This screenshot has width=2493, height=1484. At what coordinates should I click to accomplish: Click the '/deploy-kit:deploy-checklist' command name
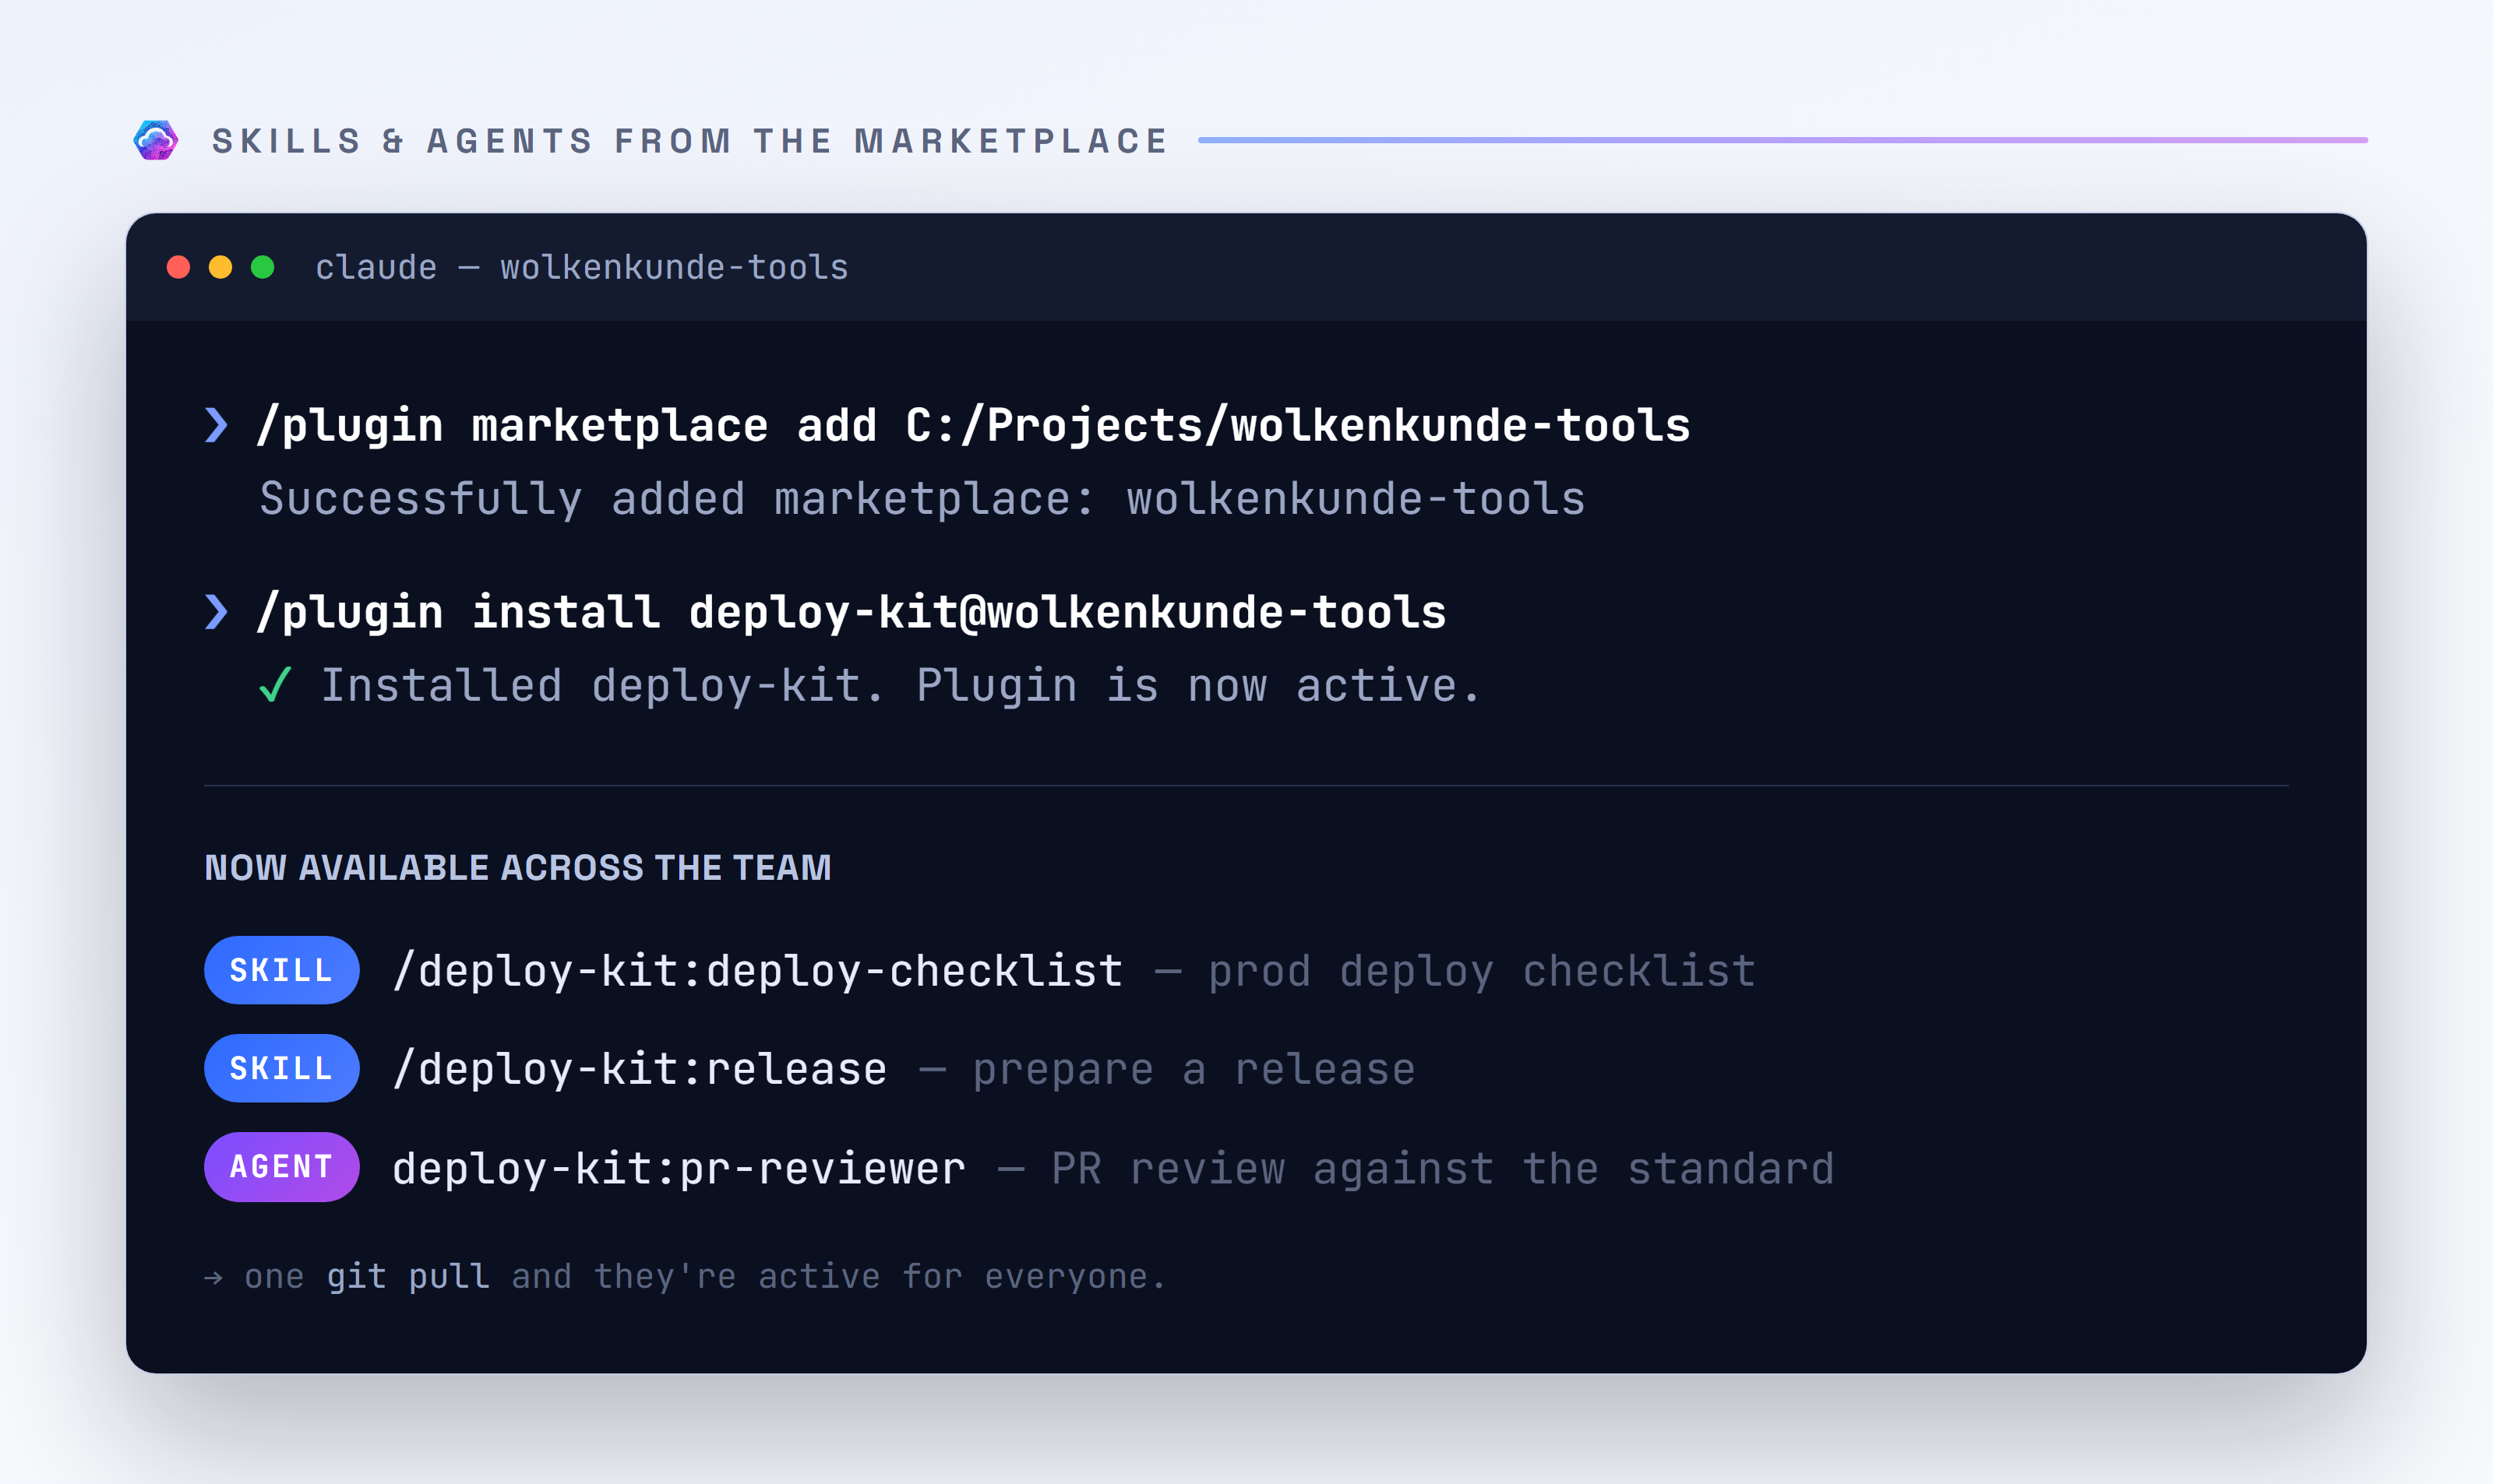pyautogui.click(x=757, y=972)
